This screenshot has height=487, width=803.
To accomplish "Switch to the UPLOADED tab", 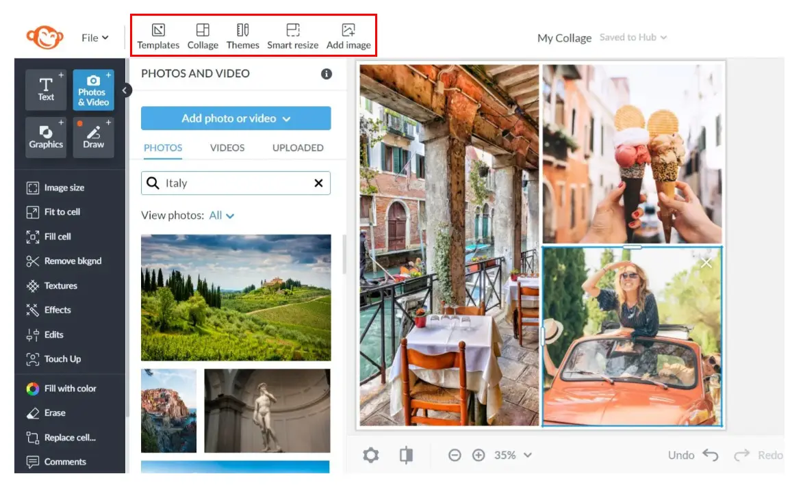I will point(298,148).
